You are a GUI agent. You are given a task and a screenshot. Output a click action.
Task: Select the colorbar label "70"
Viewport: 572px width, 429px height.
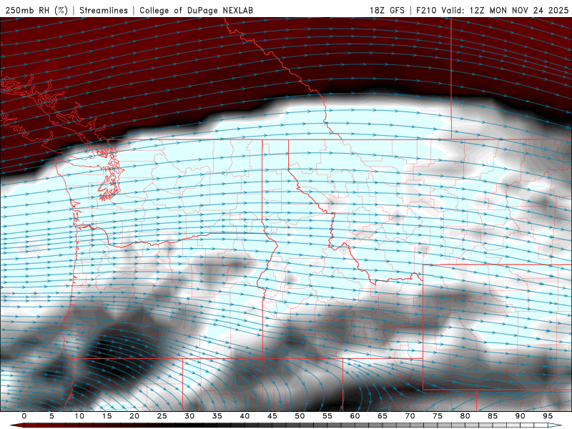tap(410, 416)
